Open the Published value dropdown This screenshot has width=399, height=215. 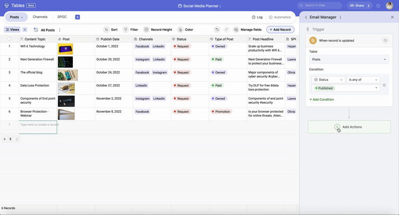pyautogui.click(x=346, y=88)
